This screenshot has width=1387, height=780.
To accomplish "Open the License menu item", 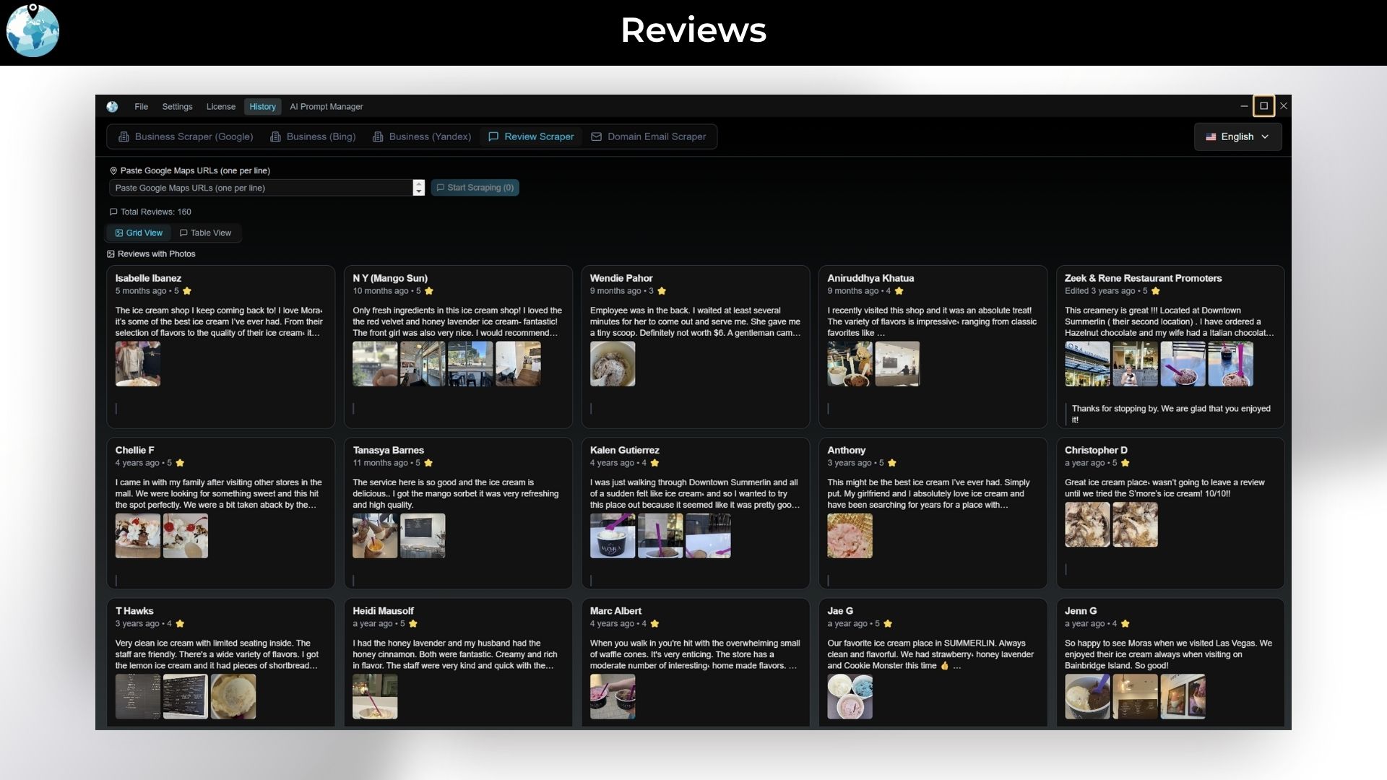I will [220, 107].
